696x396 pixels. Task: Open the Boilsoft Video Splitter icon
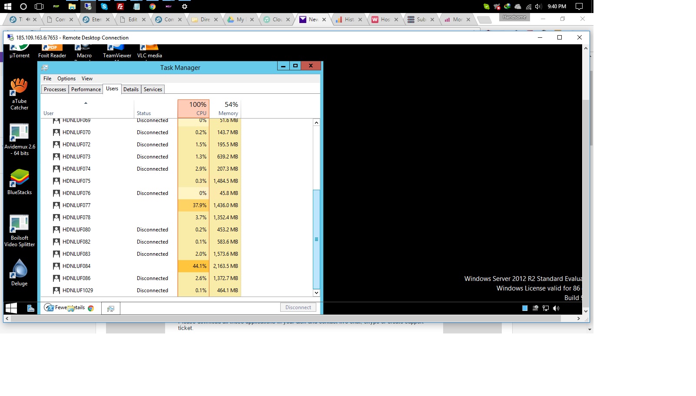[19, 230]
